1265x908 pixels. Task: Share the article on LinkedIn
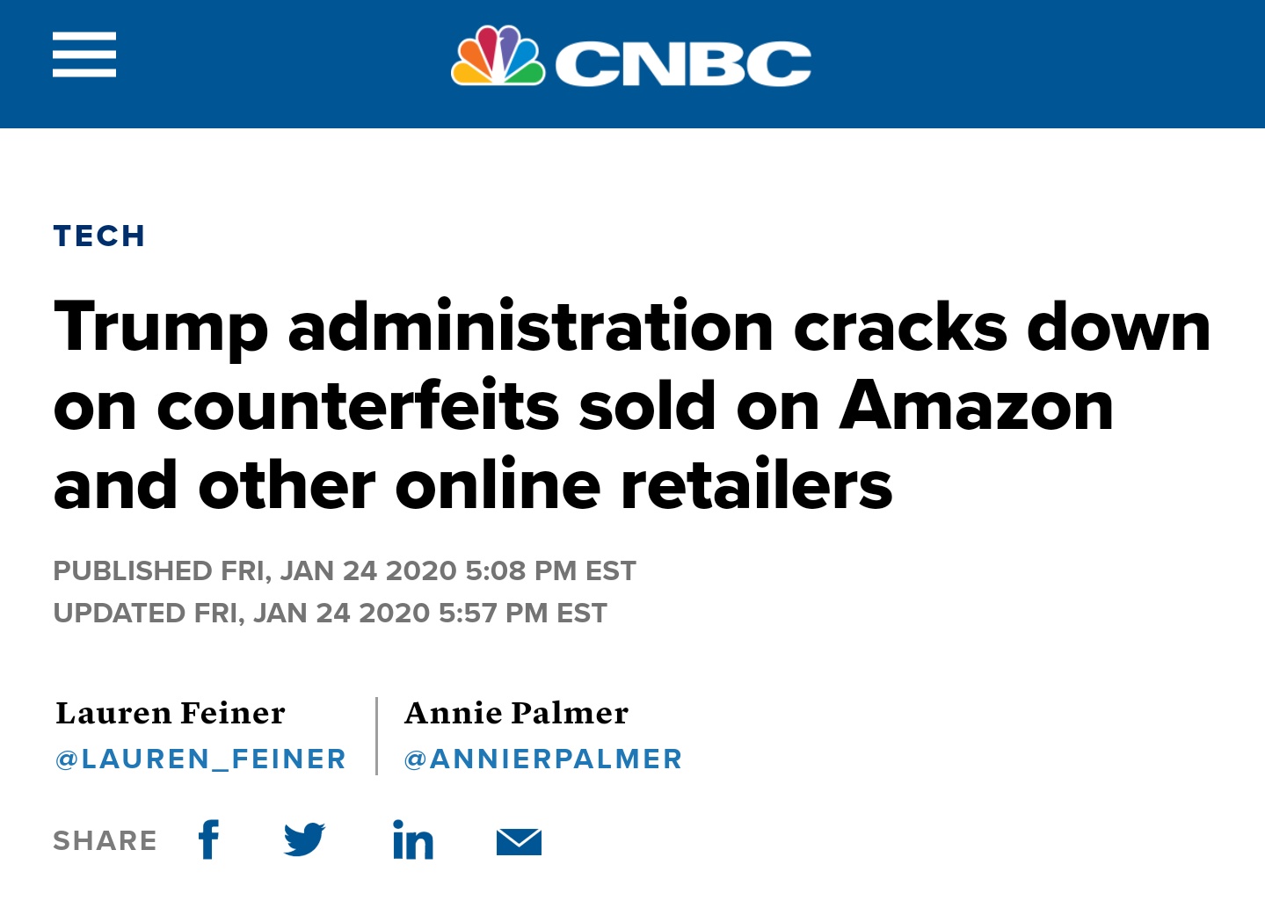(x=412, y=840)
